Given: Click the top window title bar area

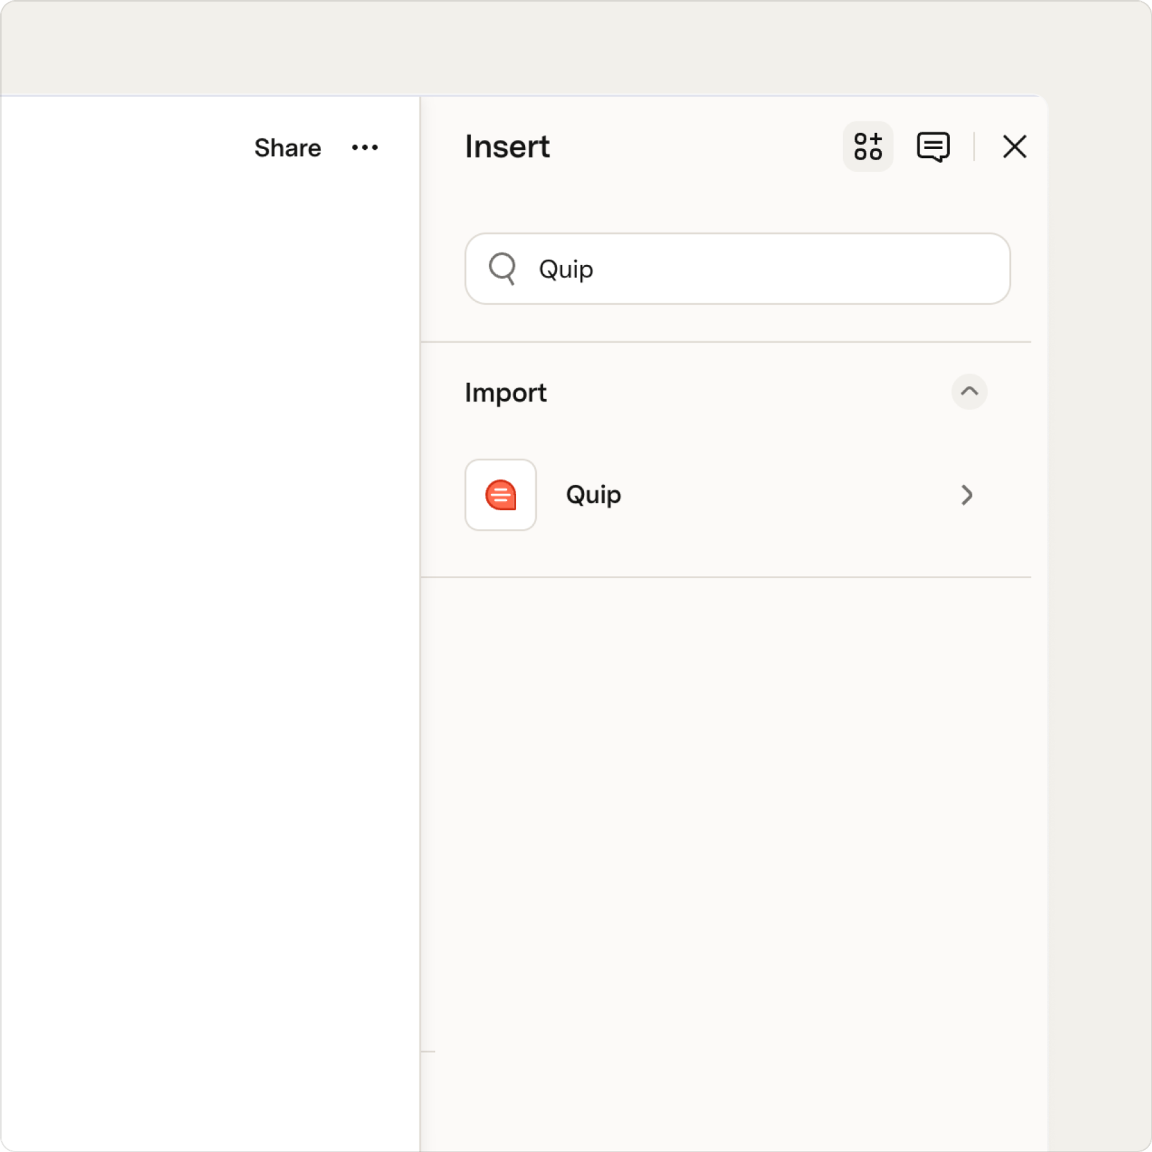Looking at the screenshot, I should 575,48.
